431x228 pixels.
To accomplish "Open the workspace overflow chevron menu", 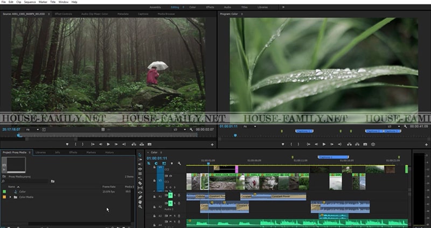I will [283, 7].
